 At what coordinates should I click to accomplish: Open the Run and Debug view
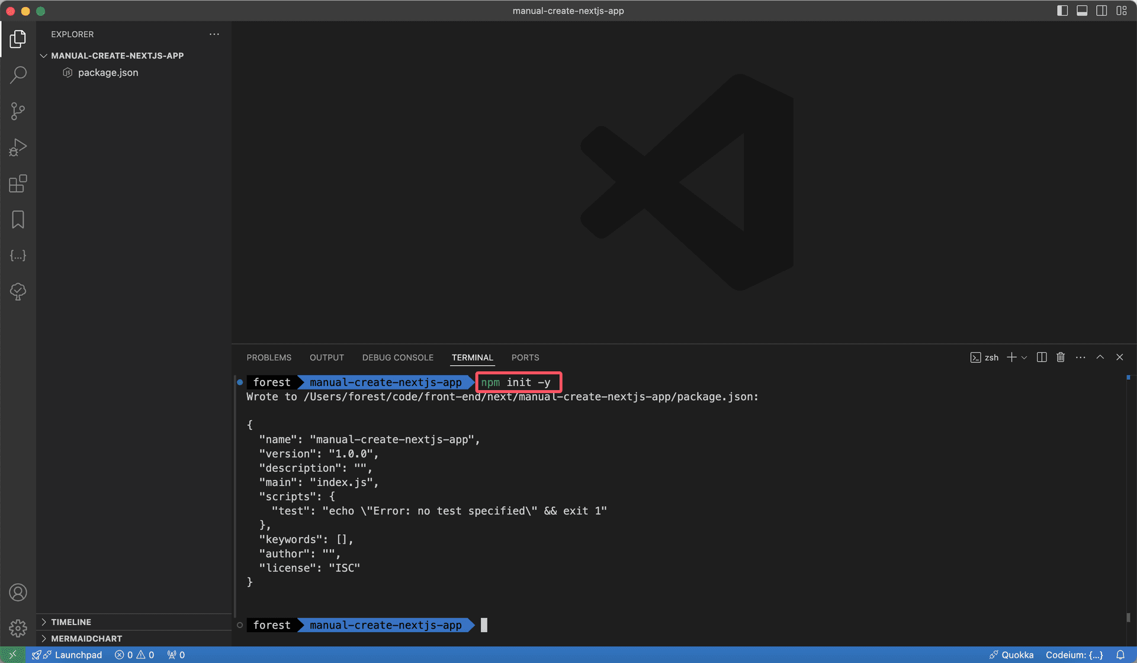click(x=18, y=147)
